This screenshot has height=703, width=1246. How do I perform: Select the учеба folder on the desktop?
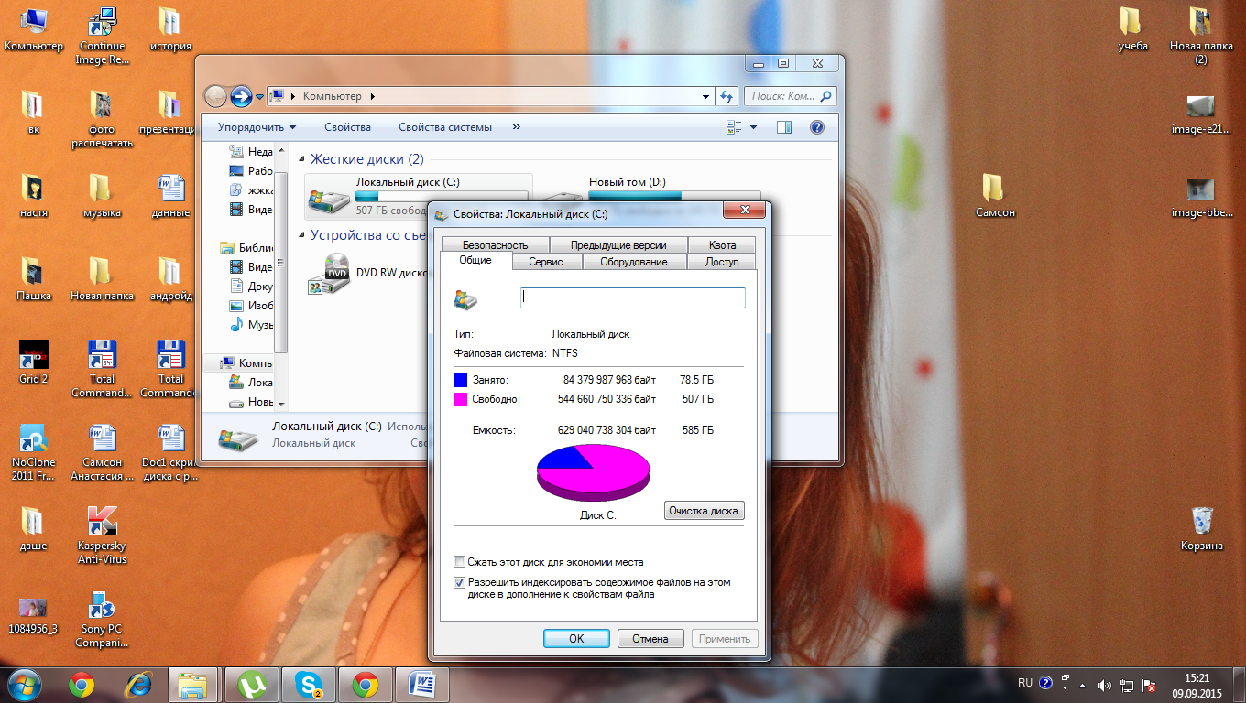1132,29
